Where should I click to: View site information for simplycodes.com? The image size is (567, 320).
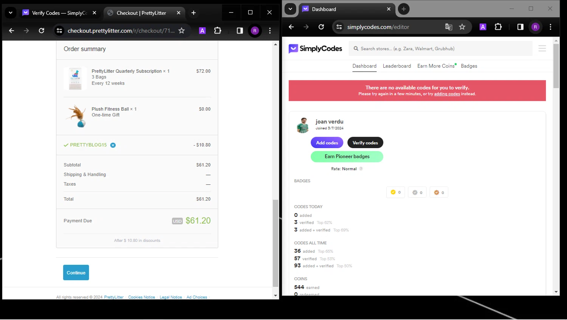click(339, 27)
